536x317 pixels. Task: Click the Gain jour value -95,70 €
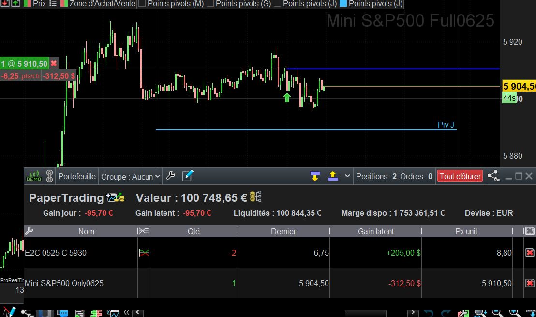pos(99,213)
